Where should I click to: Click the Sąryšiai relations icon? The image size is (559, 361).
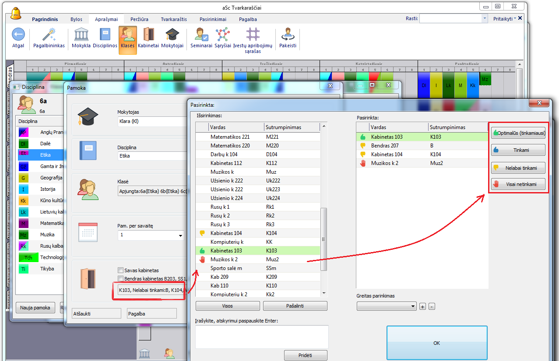tap(223, 35)
